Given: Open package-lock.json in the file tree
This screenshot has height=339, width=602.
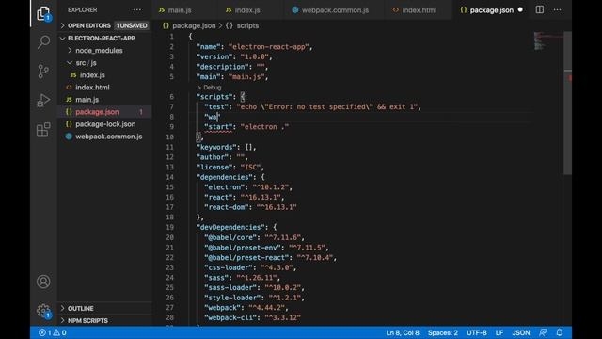Looking at the screenshot, I should 104,124.
